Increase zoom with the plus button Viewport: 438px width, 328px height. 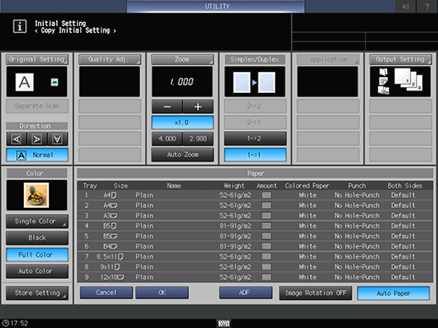(x=198, y=107)
